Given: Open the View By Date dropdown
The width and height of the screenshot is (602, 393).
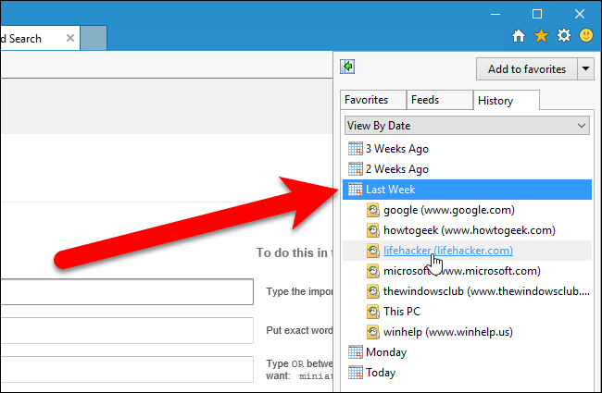Looking at the screenshot, I should (x=467, y=126).
